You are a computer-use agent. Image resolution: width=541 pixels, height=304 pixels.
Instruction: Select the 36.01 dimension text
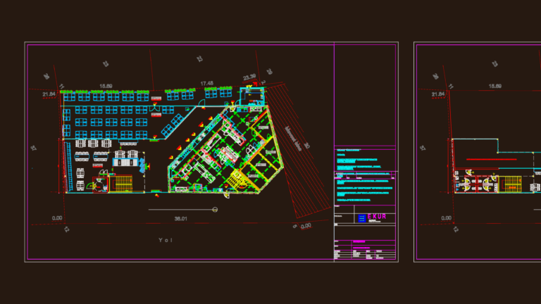tap(180, 219)
